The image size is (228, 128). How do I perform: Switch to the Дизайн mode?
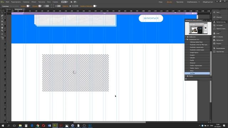[x=170, y=2]
